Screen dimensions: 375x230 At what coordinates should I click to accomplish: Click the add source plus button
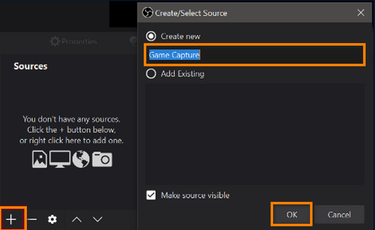click(11, 219)
